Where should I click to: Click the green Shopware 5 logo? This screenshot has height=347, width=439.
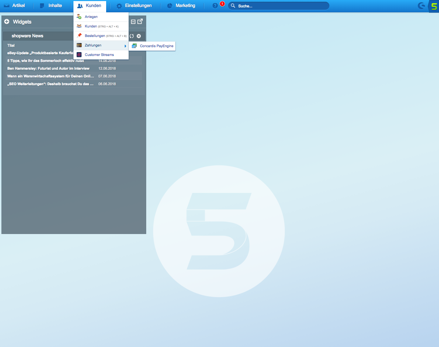[434, 6]
